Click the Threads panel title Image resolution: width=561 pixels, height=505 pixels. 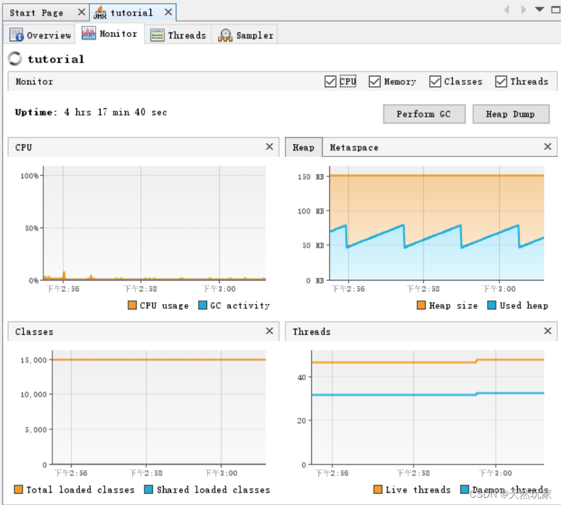[312, 332]
